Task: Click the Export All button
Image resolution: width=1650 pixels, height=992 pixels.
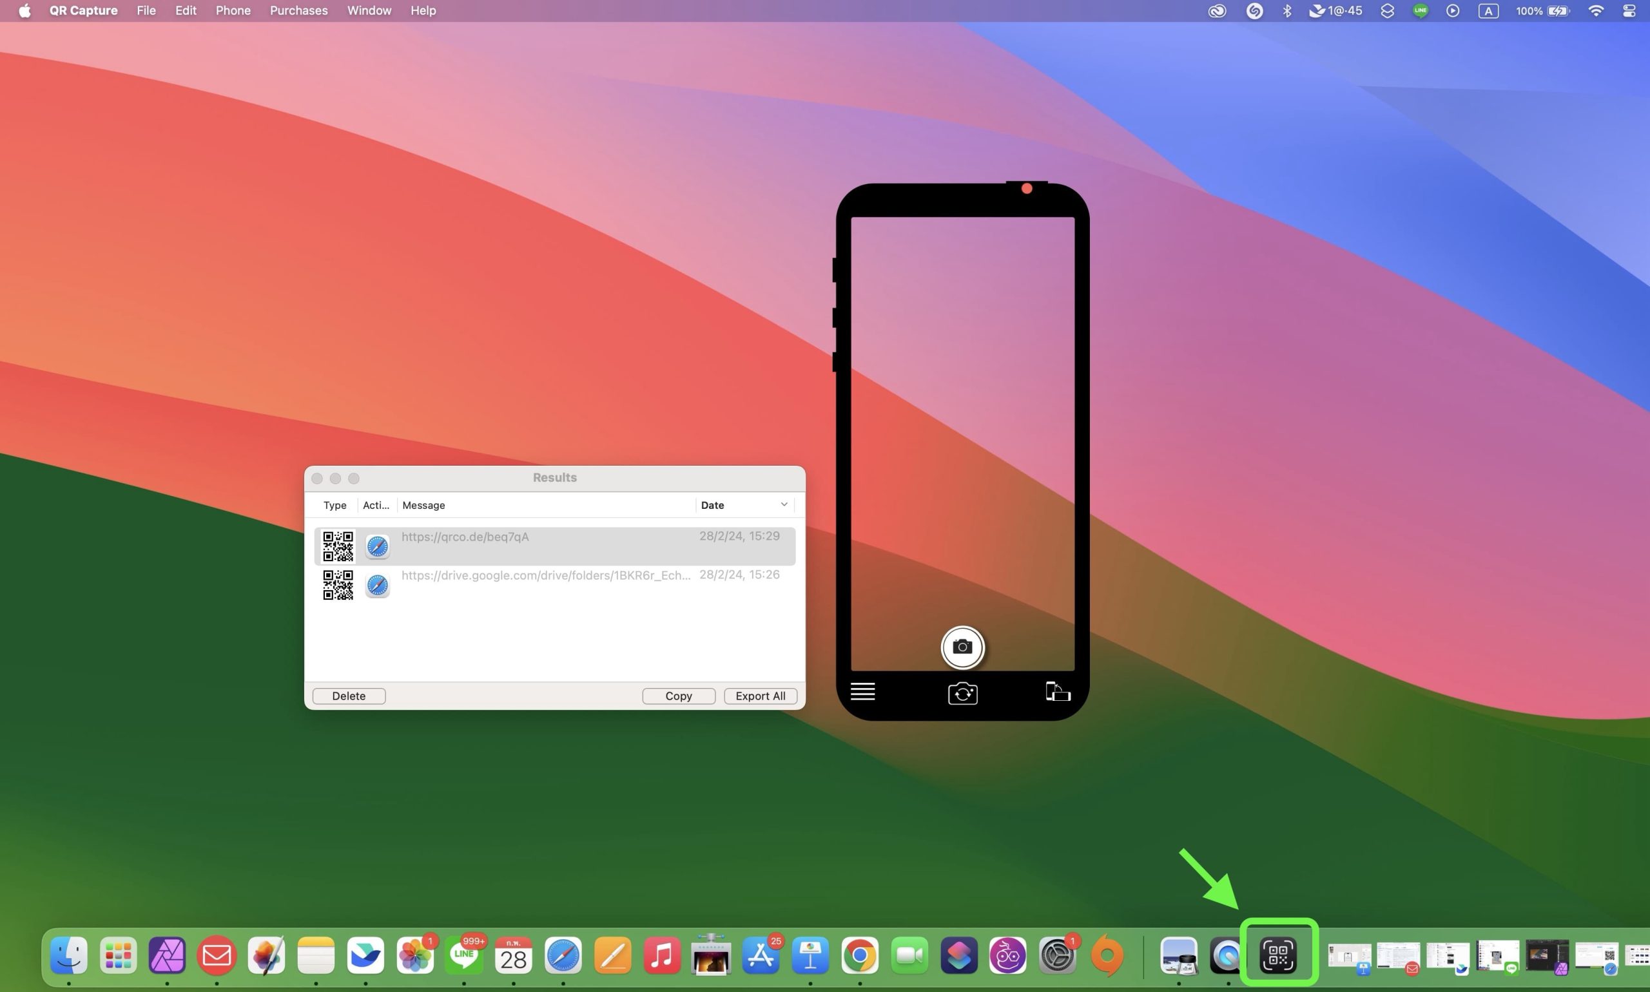Action: coord(760,696)
